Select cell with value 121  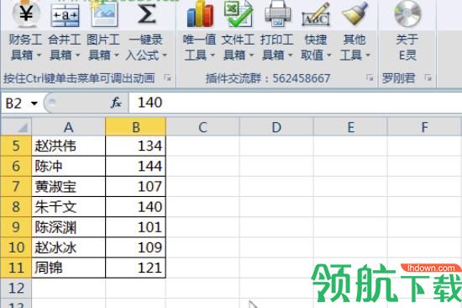[135, 268]
